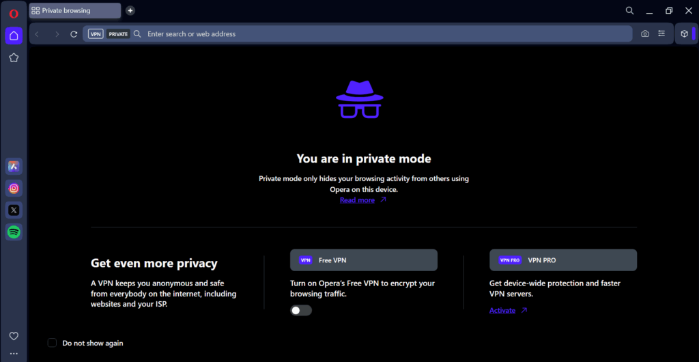Open Bookmarks star in sidebar
This screenshot has width=699, height=362.
[14, 58]
